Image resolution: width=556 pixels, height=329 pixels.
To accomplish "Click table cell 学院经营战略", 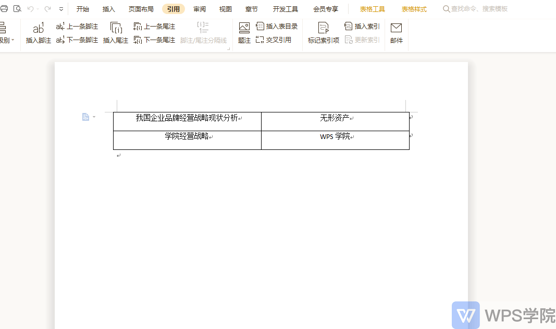I will [187, 140].
